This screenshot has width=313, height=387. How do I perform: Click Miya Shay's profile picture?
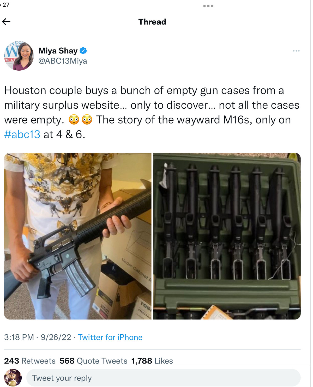pos(19,56)
